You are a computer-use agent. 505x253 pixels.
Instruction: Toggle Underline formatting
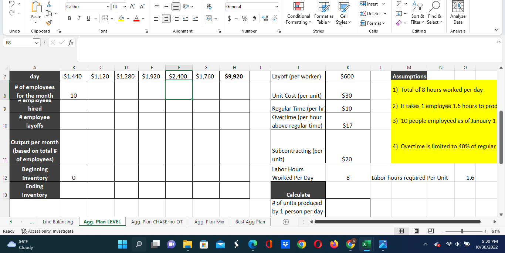(x=88, y=18)
